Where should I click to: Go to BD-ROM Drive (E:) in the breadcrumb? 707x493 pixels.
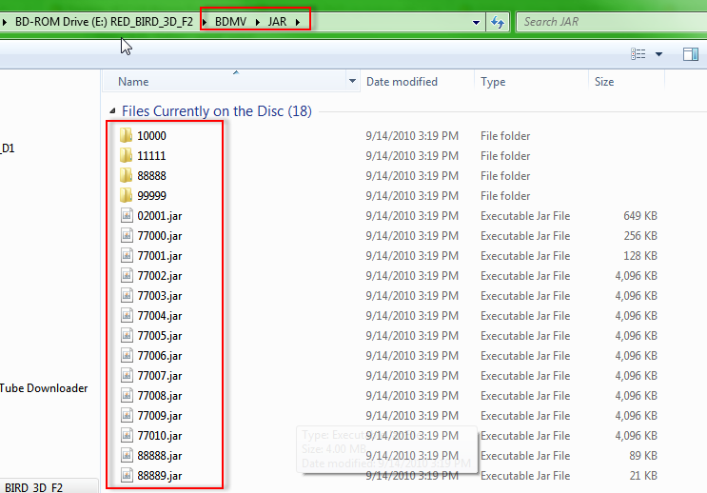click(x=59, y=22)
